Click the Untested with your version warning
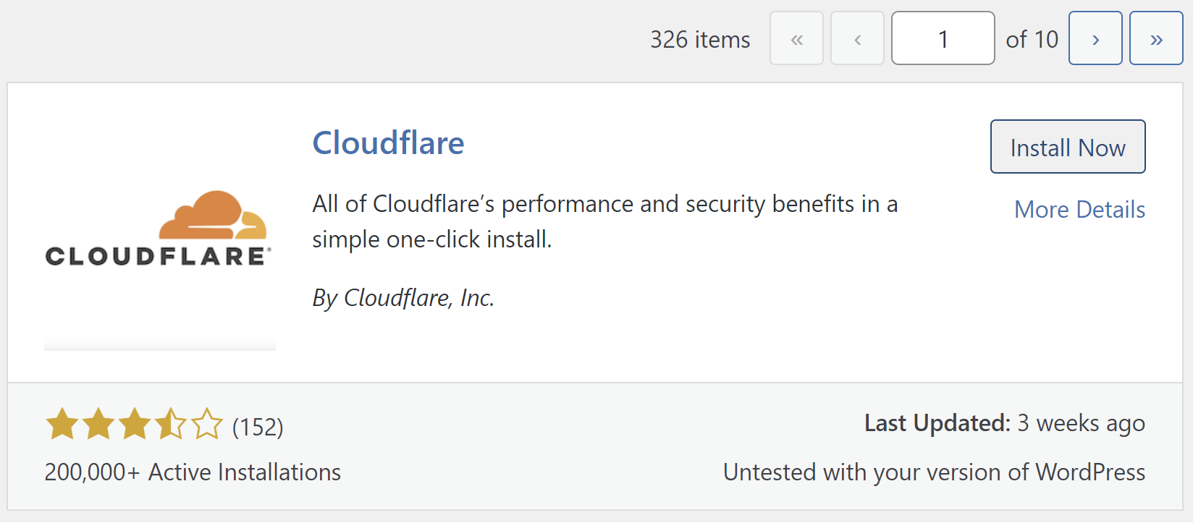The width and height of the screenshot is (1193, 523). 934,472
